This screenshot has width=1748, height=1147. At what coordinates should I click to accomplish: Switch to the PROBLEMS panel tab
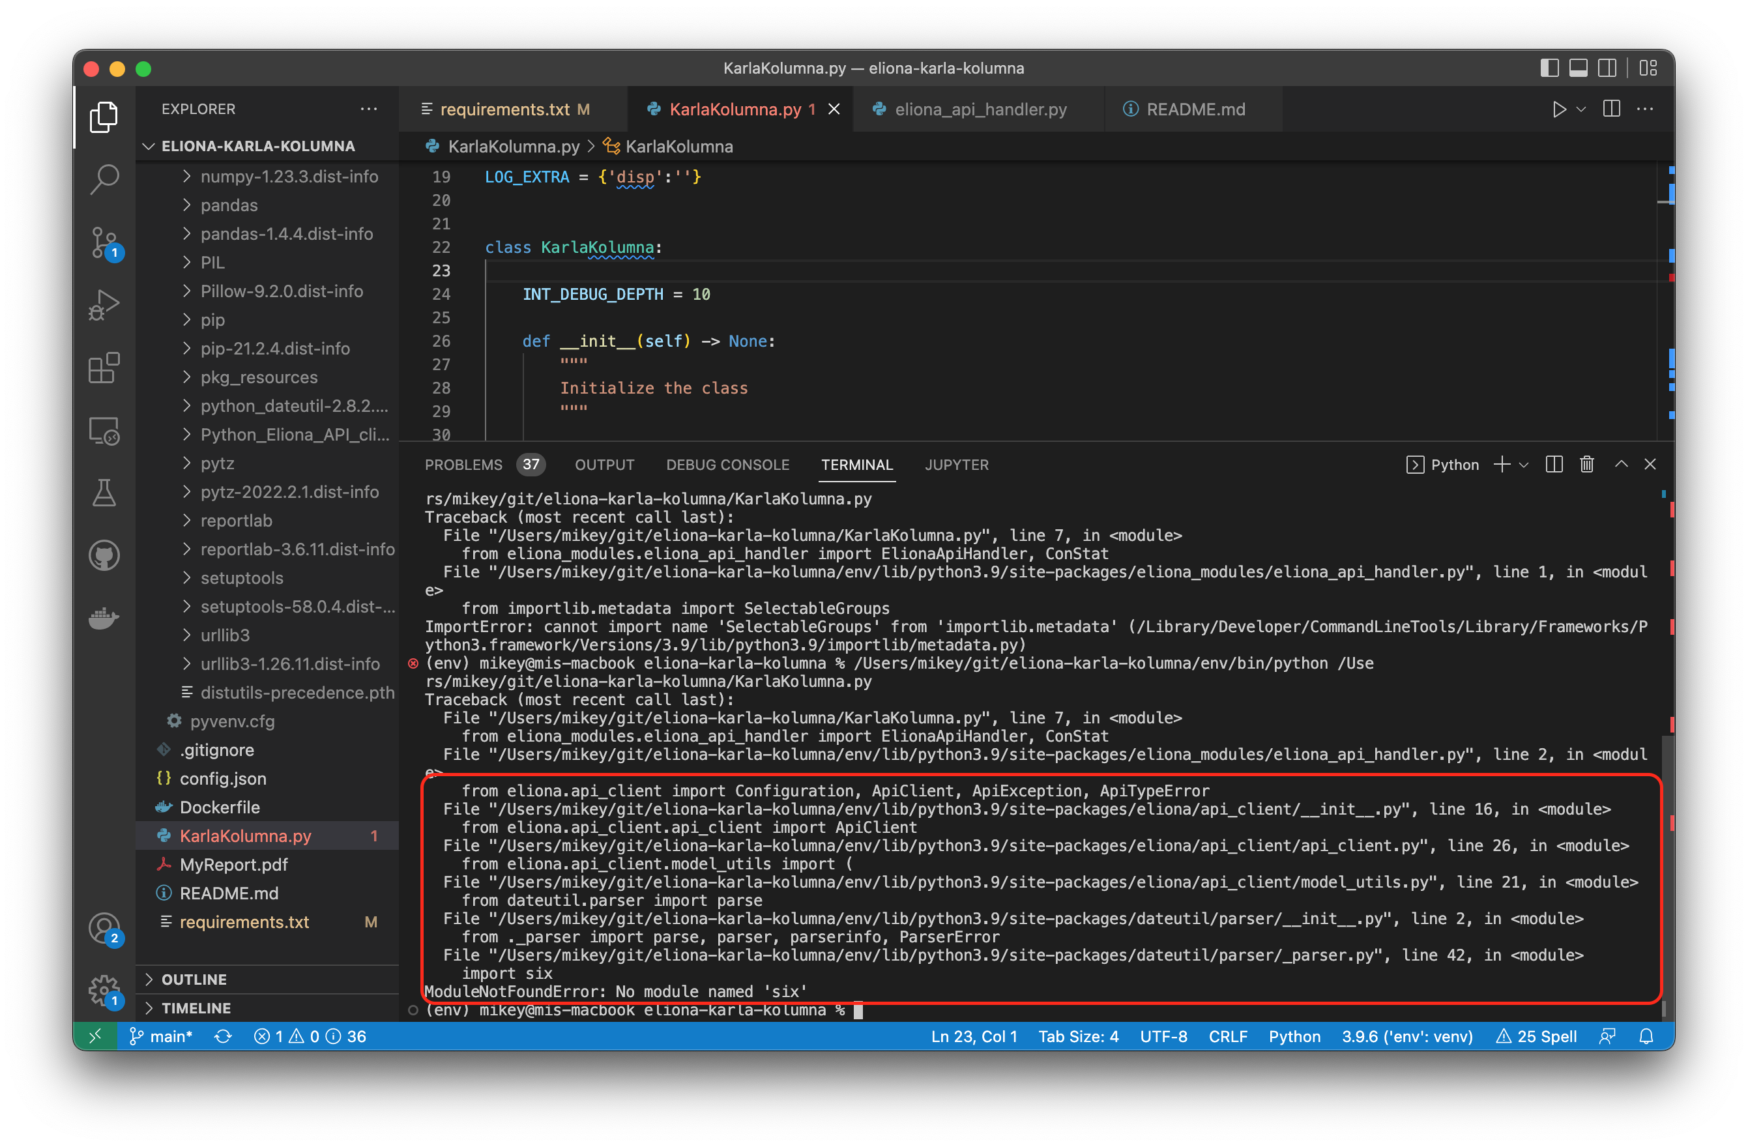tap(463, 465)
